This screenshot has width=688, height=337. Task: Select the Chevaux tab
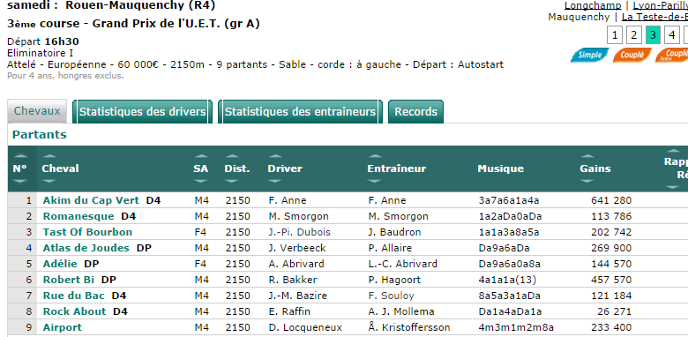click(37, 111)
